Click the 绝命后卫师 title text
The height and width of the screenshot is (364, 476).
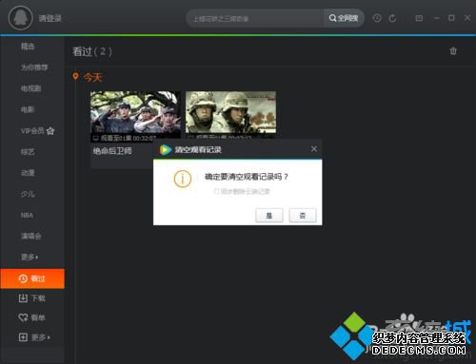tap(112, 151)
